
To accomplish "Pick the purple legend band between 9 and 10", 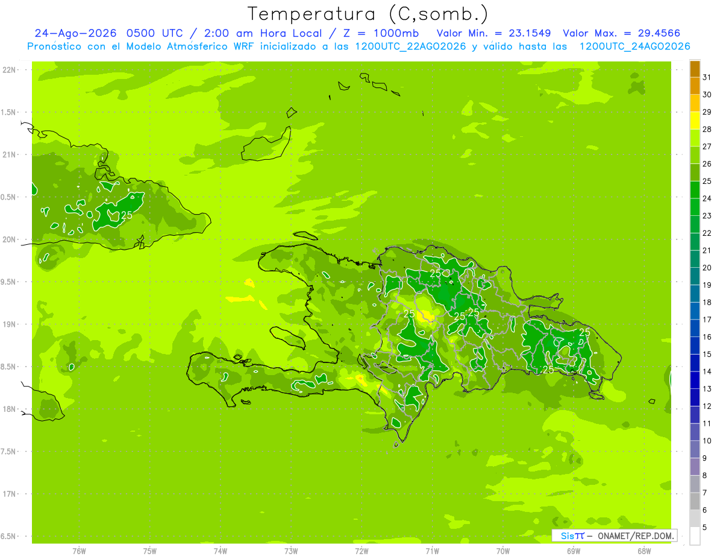I will [x=695, y=450].
